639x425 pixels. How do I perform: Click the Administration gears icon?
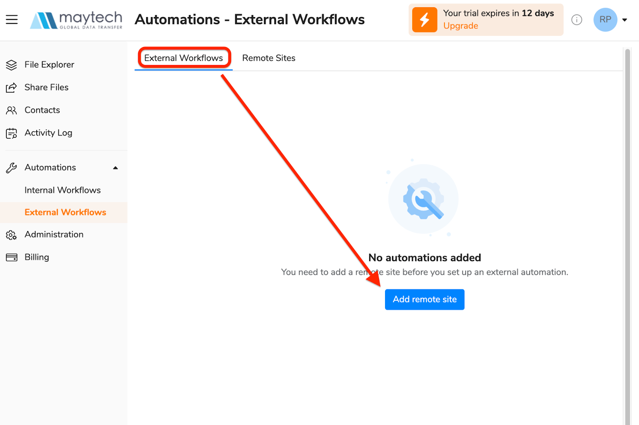12,235
